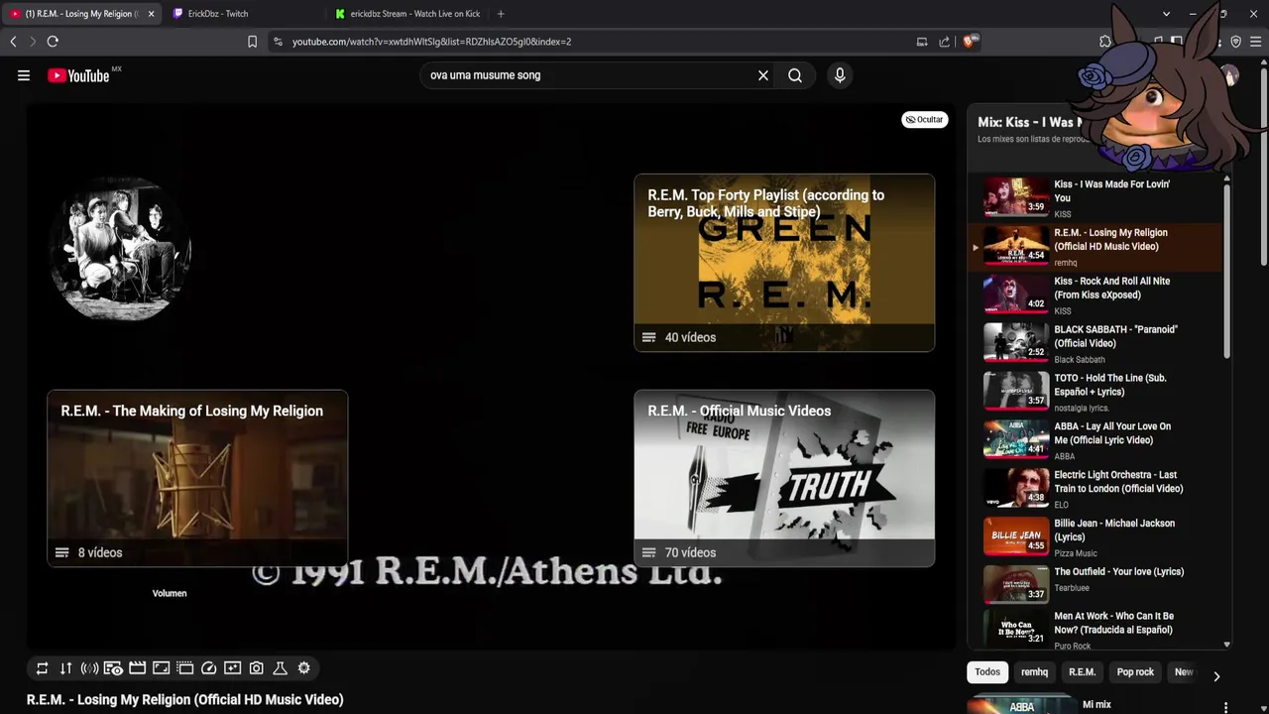Go to the YouTube home logo
This screenshot has height=714, width=1269.
coord(78,75)
